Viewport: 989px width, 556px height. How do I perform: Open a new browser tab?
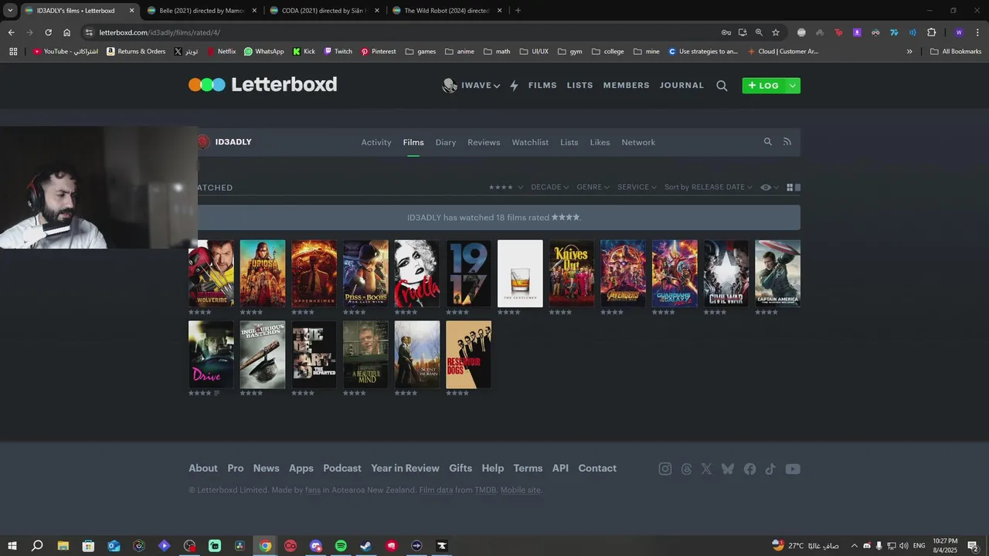click(518, 11)
